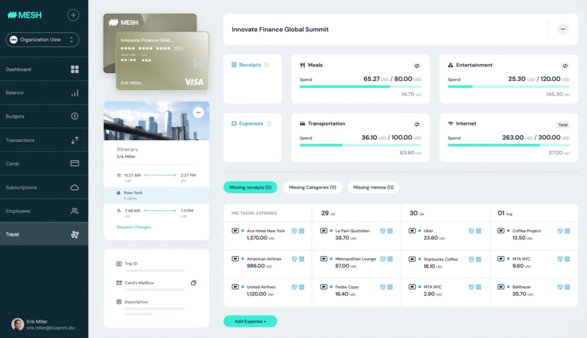Viewport: 587px width, 338px height.
Task: Click the Subscriptions cloud icon
Action: [x=75, y=187]
